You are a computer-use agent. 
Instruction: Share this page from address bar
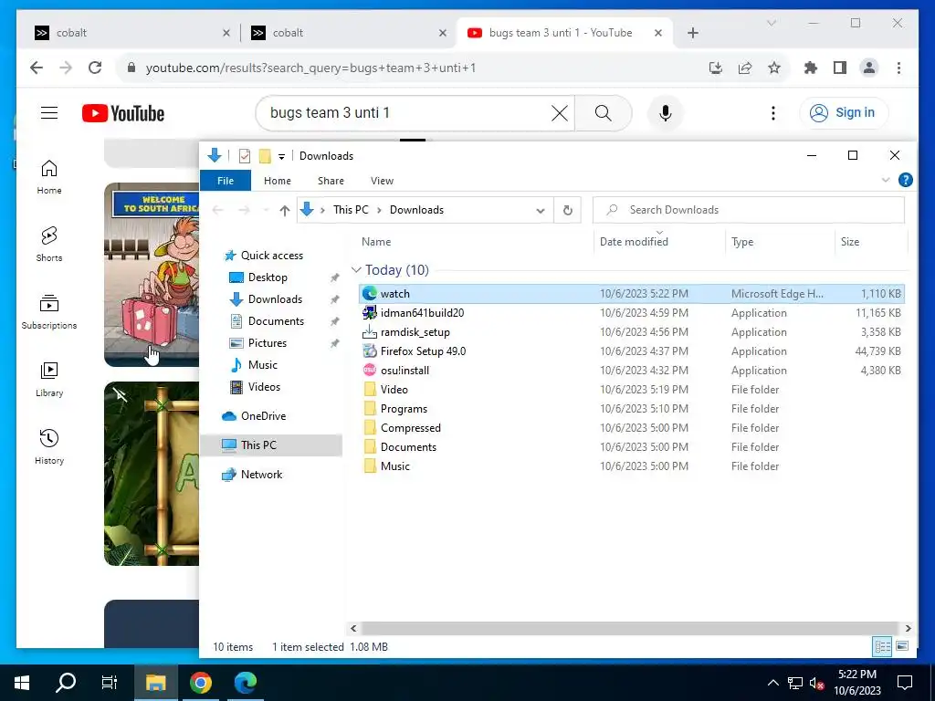[x=745, y=68]
